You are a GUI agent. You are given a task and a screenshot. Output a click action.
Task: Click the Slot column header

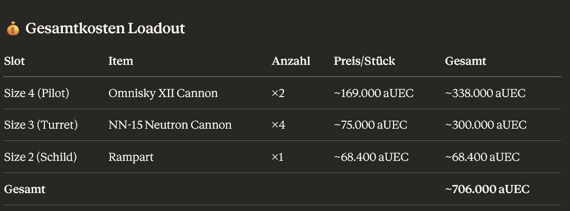tap(14, 61)
